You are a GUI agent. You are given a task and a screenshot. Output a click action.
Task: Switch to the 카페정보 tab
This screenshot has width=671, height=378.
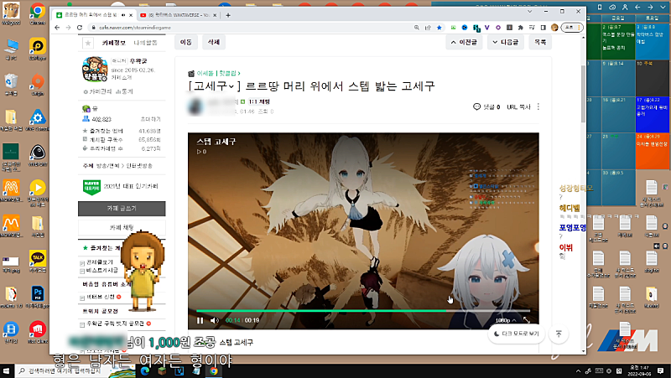[113, 43]
